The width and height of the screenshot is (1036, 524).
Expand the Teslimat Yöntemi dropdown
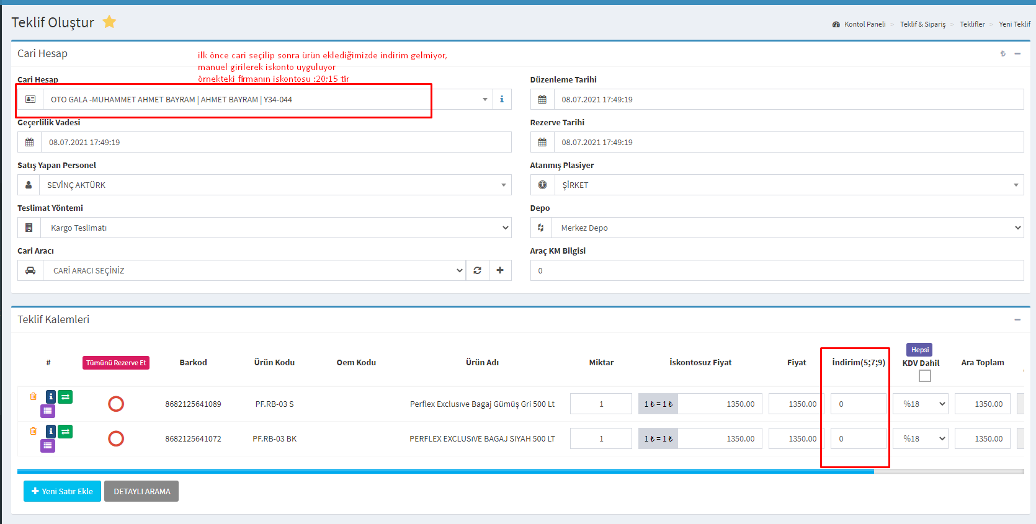pyautogui.click(x=275, y=228)
